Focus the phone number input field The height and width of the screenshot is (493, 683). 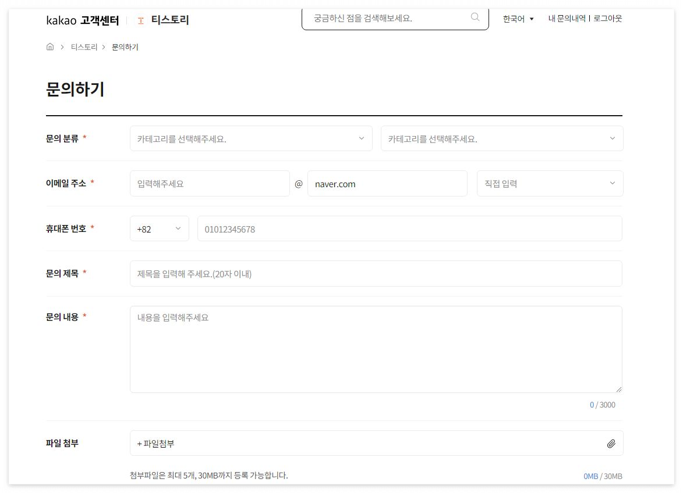tap(409, 228)
